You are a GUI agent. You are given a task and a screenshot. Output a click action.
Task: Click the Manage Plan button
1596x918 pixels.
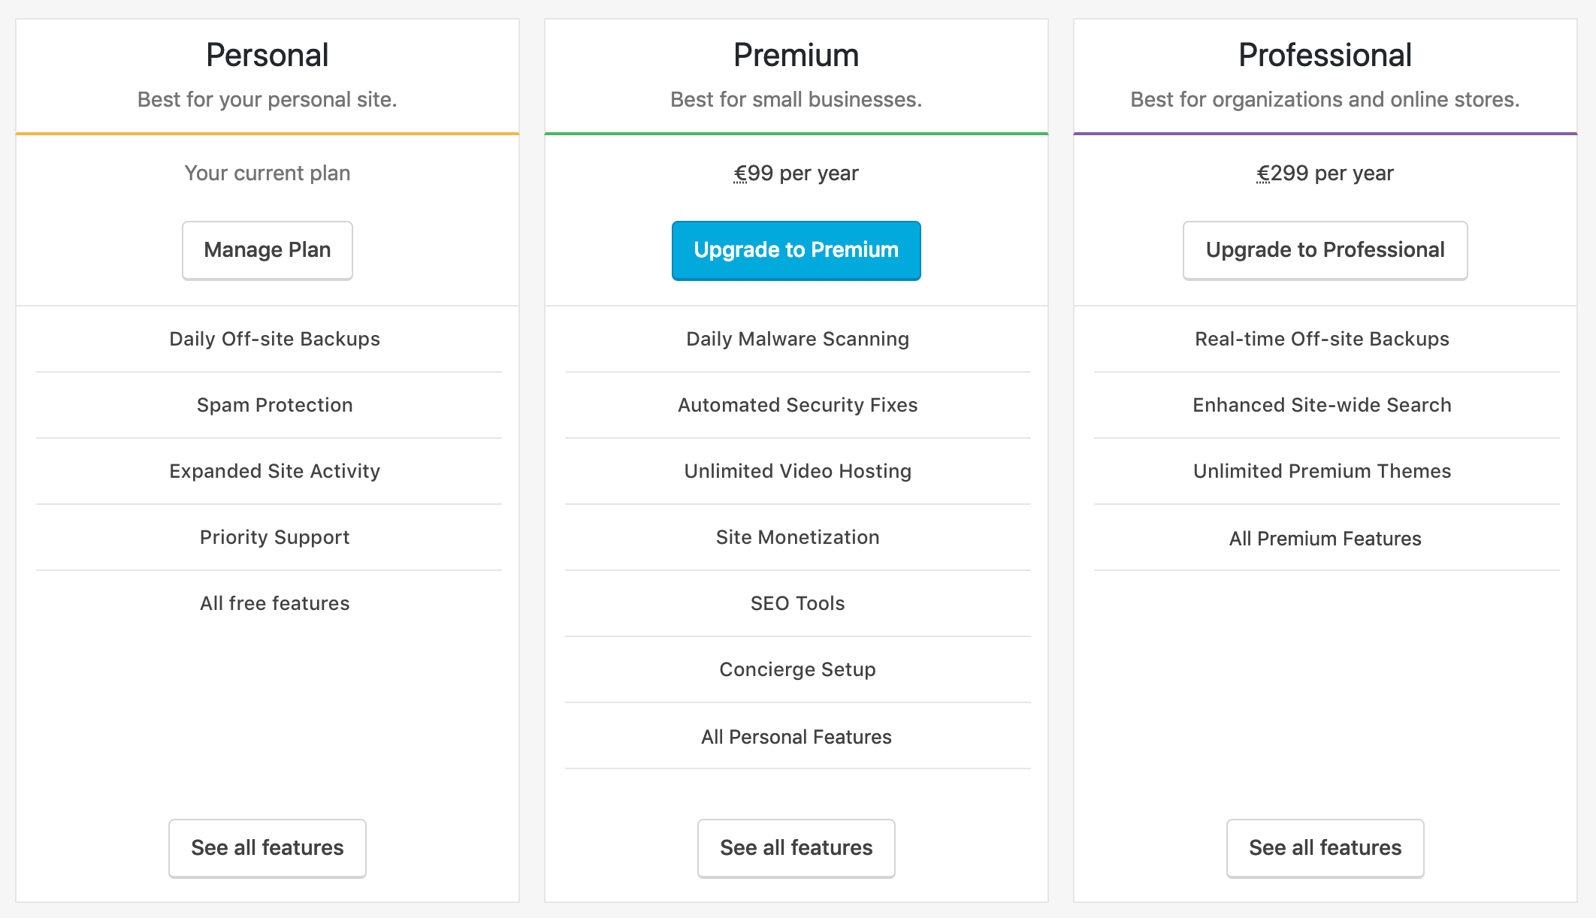pos(267,250)
